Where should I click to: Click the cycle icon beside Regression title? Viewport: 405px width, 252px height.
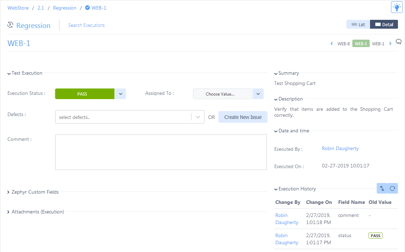coord(10,25)
